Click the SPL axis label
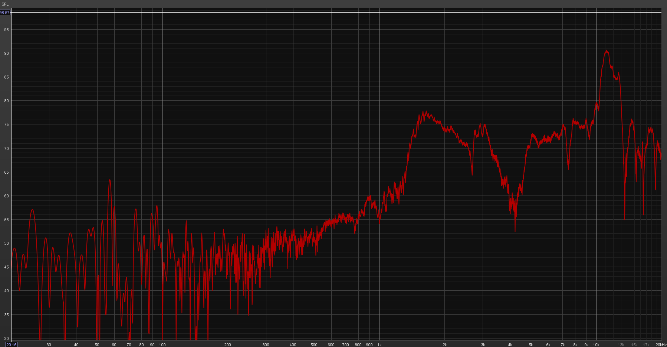This screenshot has width=667, height=347. click(5, 4)
